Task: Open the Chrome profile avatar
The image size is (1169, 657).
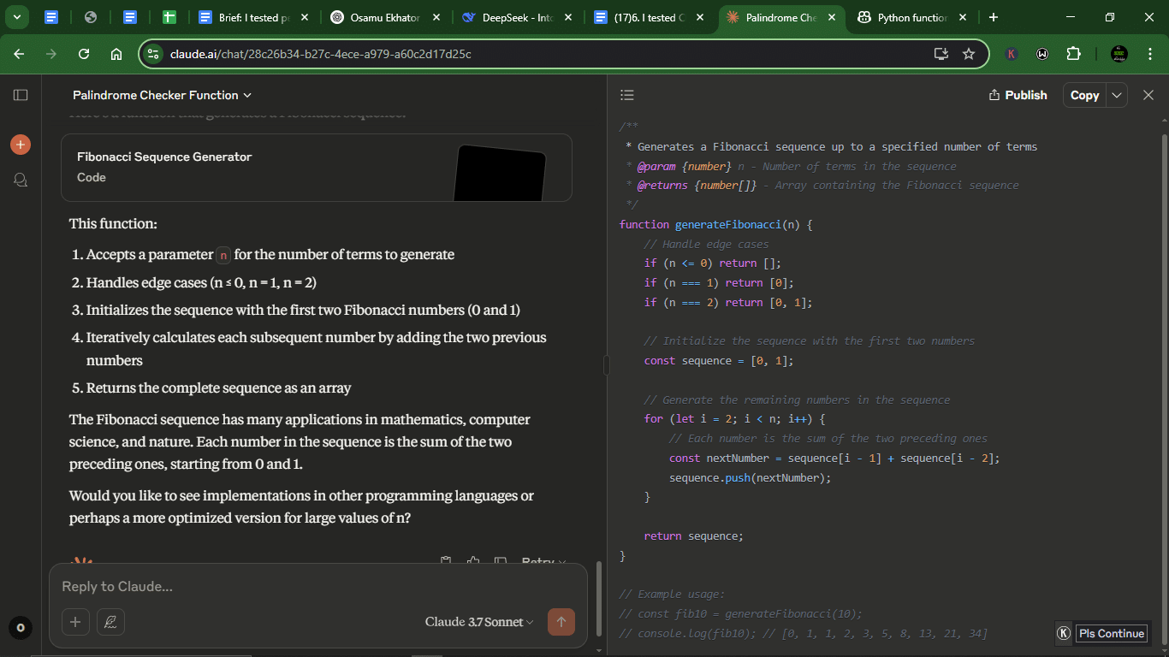Action: click(1119, 54)
